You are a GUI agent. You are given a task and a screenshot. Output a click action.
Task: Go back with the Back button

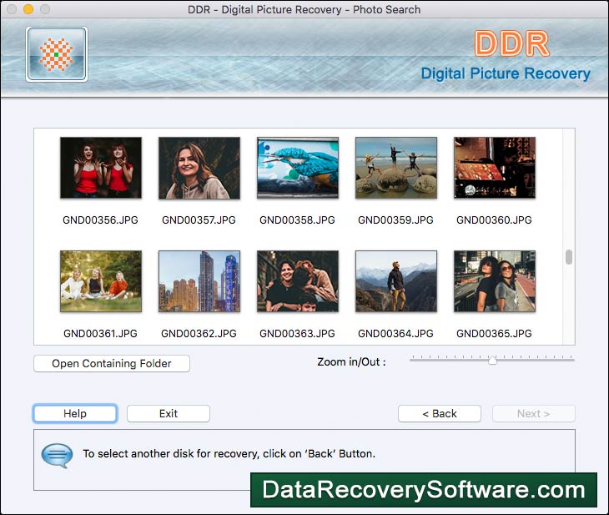440,413
